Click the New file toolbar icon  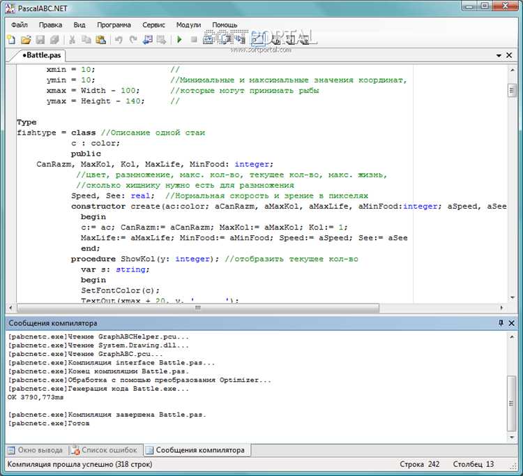pyautogui.click(x=11, y=40)
